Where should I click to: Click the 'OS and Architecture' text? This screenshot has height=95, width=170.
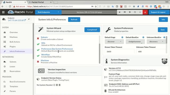[x=117, y=90]
